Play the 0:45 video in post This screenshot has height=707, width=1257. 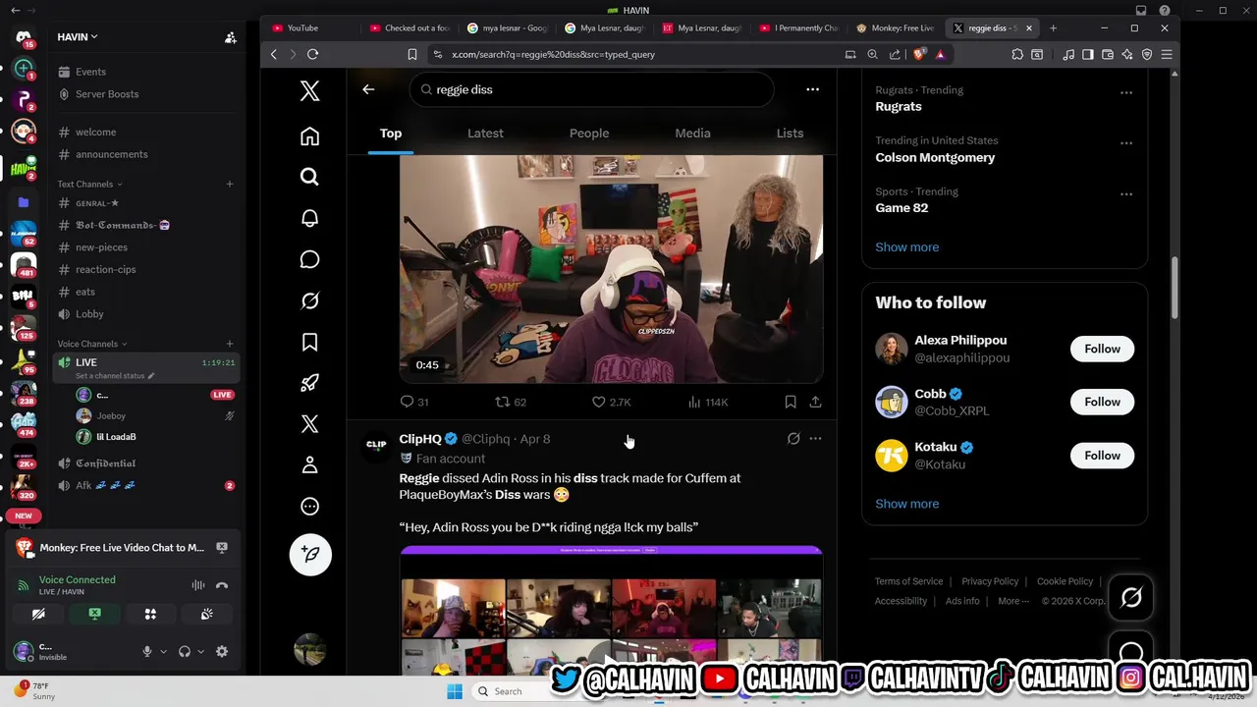(611, 268)
